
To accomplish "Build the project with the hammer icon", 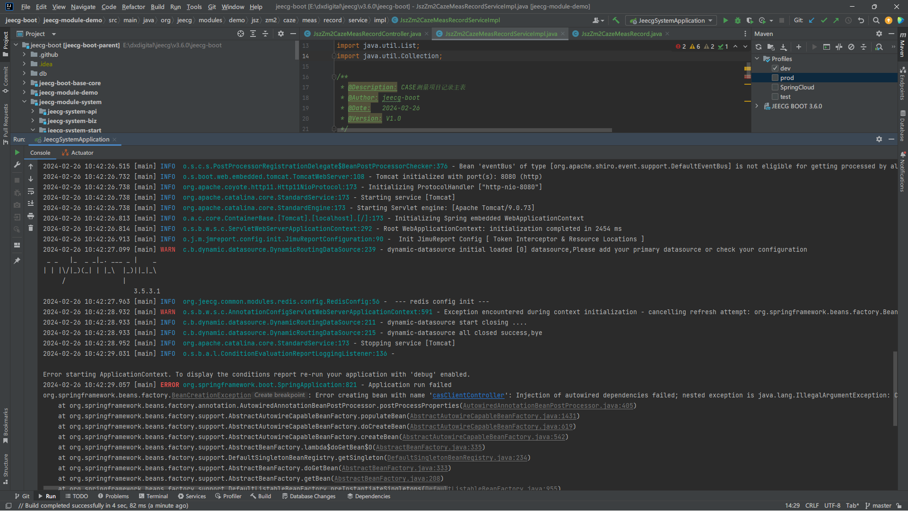I will click(616, 20).
